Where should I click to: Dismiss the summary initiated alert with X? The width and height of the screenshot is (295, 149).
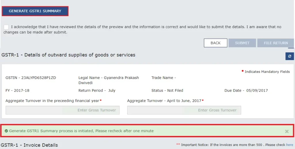[x=287, y=131]
